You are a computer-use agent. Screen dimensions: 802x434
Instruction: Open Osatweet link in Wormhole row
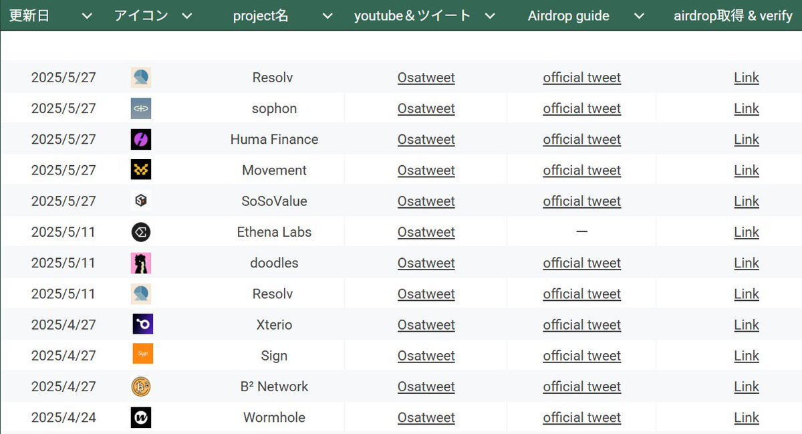coord(426,417)
